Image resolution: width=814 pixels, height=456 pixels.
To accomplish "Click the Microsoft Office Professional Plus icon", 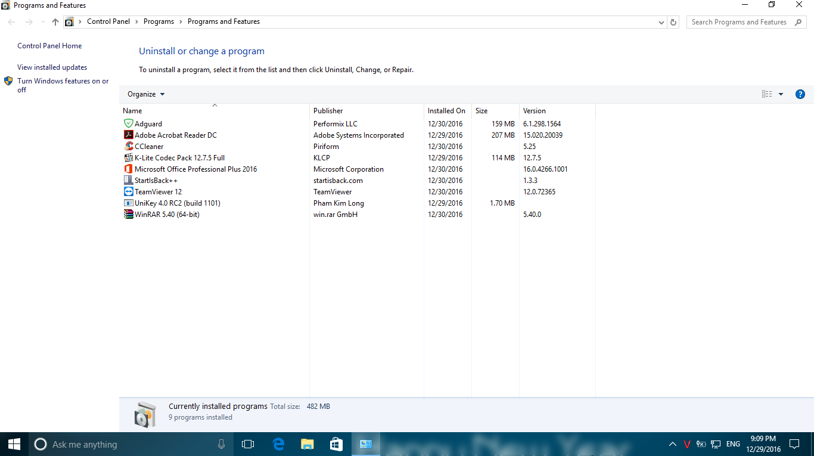I will 128,169.
